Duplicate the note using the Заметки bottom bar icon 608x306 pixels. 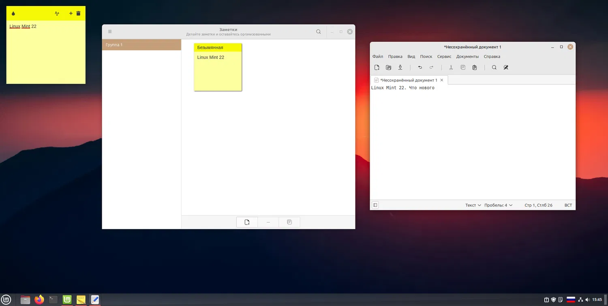289,222
